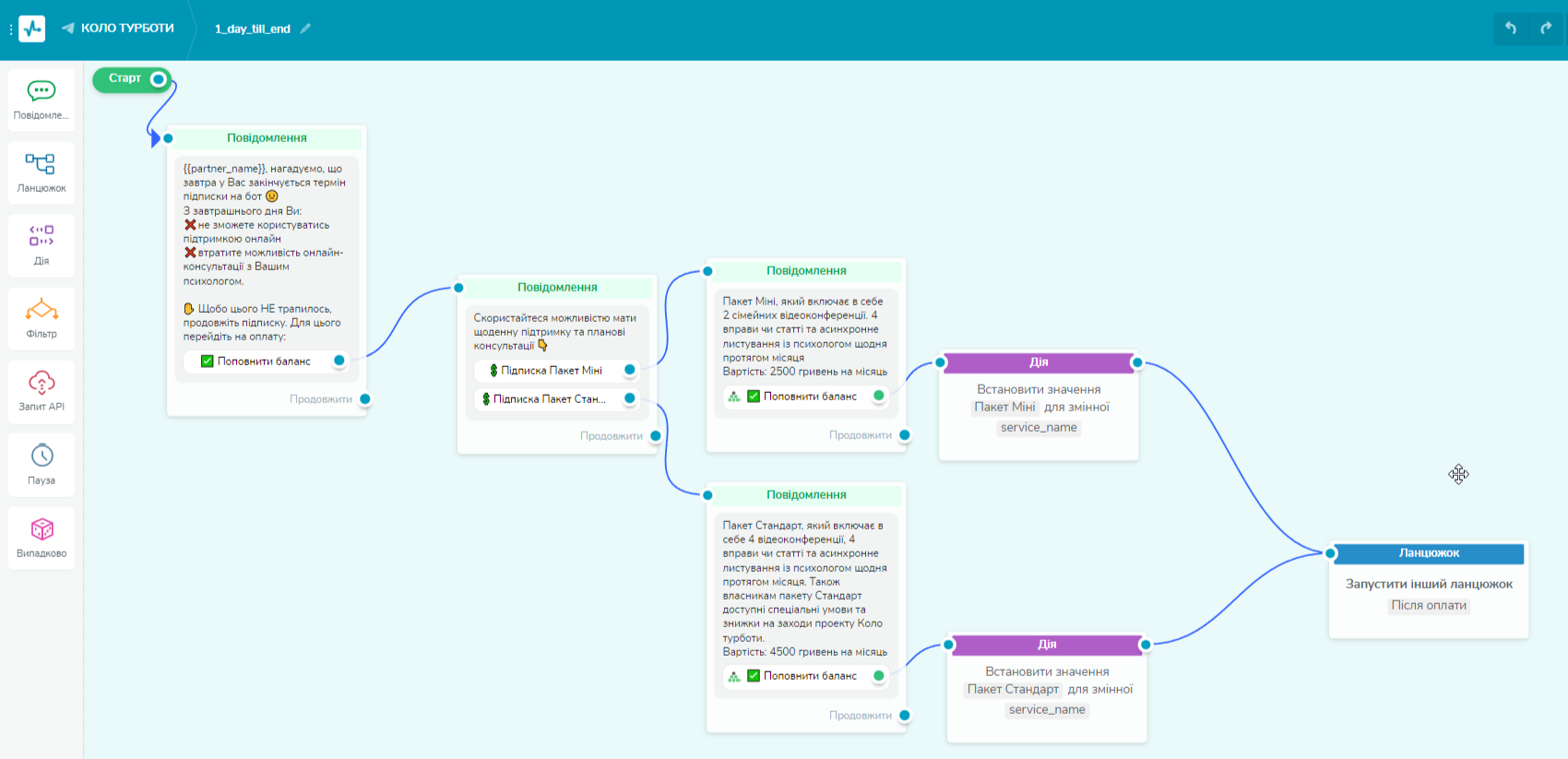Image resolution: width=1568 pixels, height=759 pixels.
Task: Click the Старт node
Action: pos(131,79)
